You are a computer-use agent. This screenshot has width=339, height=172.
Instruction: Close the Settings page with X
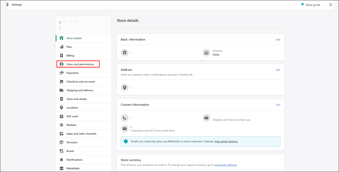coord(330,5)
